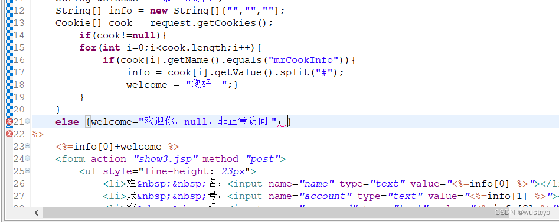
Task: Click name="name" attribute on line 26
Action: [301, 184]
